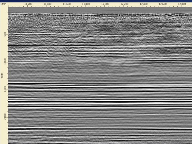The height and width of the screenshot is (144, 192).
Task: Click the CMP axis label
Action: point(3,4)
